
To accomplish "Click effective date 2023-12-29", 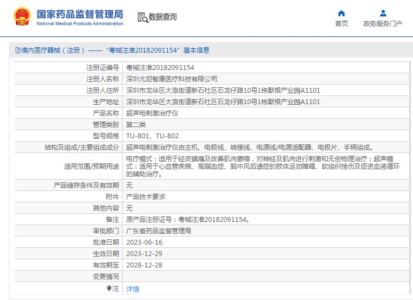I will [x=144, y=254].
